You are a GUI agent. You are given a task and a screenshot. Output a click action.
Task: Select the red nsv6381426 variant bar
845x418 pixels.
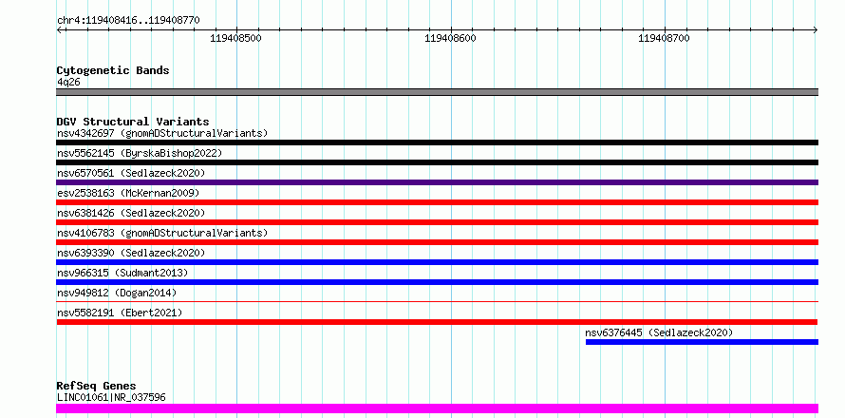click(x=437, y=222)
